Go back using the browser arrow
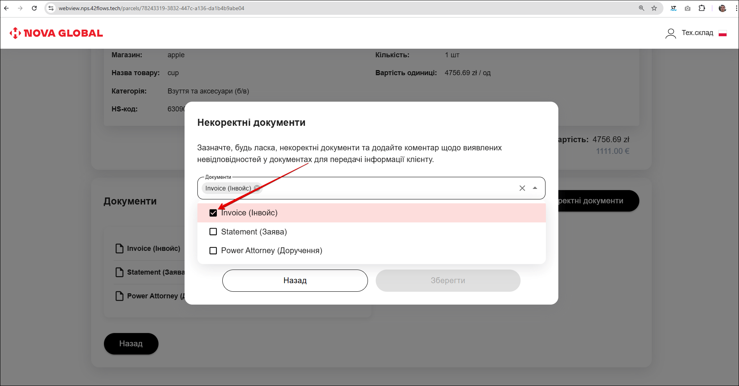 (7, 8)
